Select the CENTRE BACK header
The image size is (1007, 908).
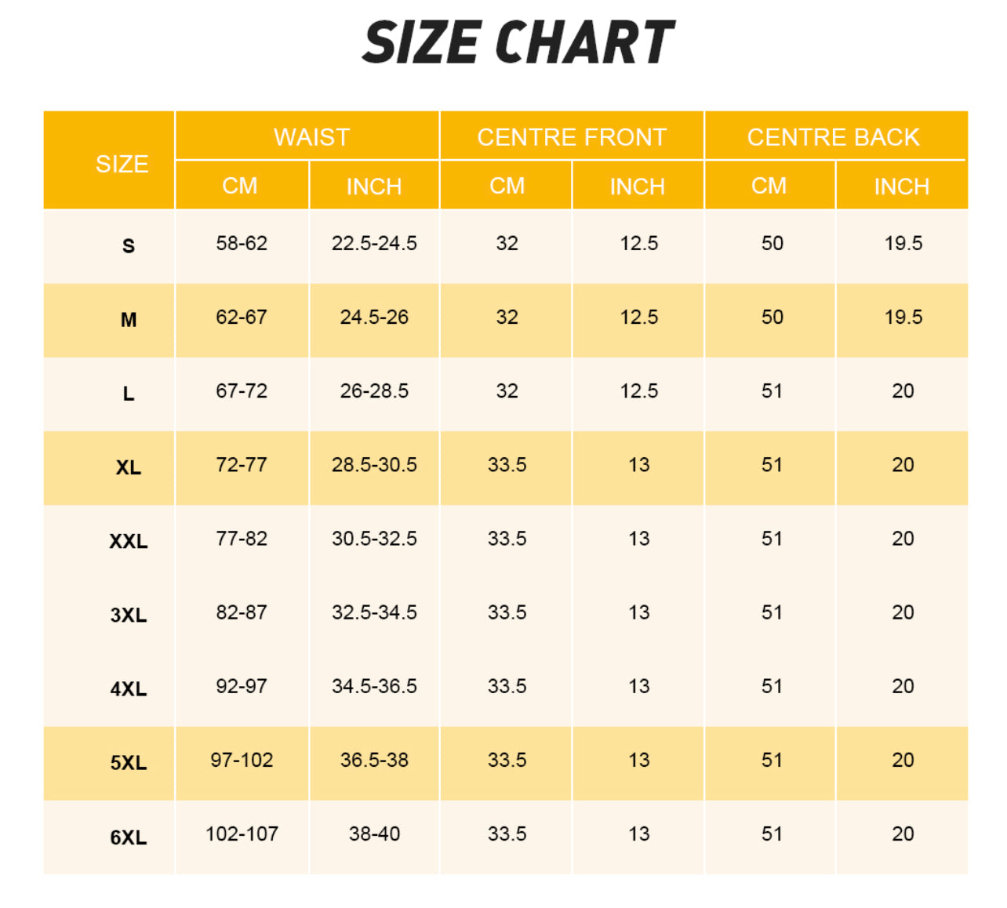pos(833,137)
